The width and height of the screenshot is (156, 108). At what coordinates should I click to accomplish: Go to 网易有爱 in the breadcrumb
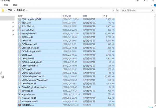pyautogui.click(x=21, y=10)
